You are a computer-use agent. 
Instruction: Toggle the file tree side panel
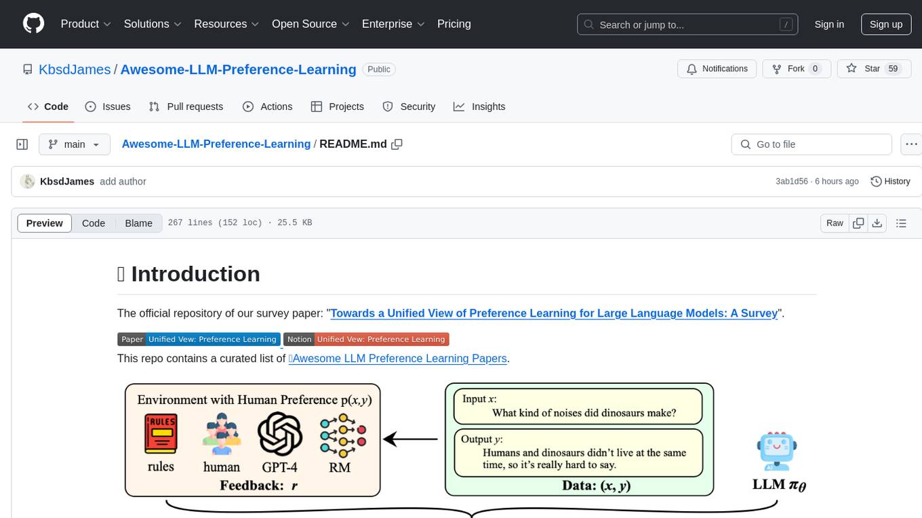click(22, 144)
